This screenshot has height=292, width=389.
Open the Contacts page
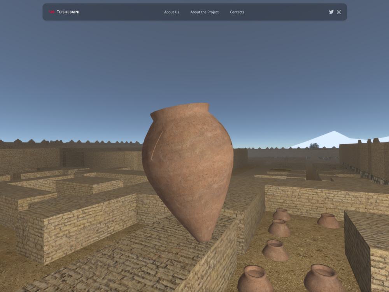237,12
